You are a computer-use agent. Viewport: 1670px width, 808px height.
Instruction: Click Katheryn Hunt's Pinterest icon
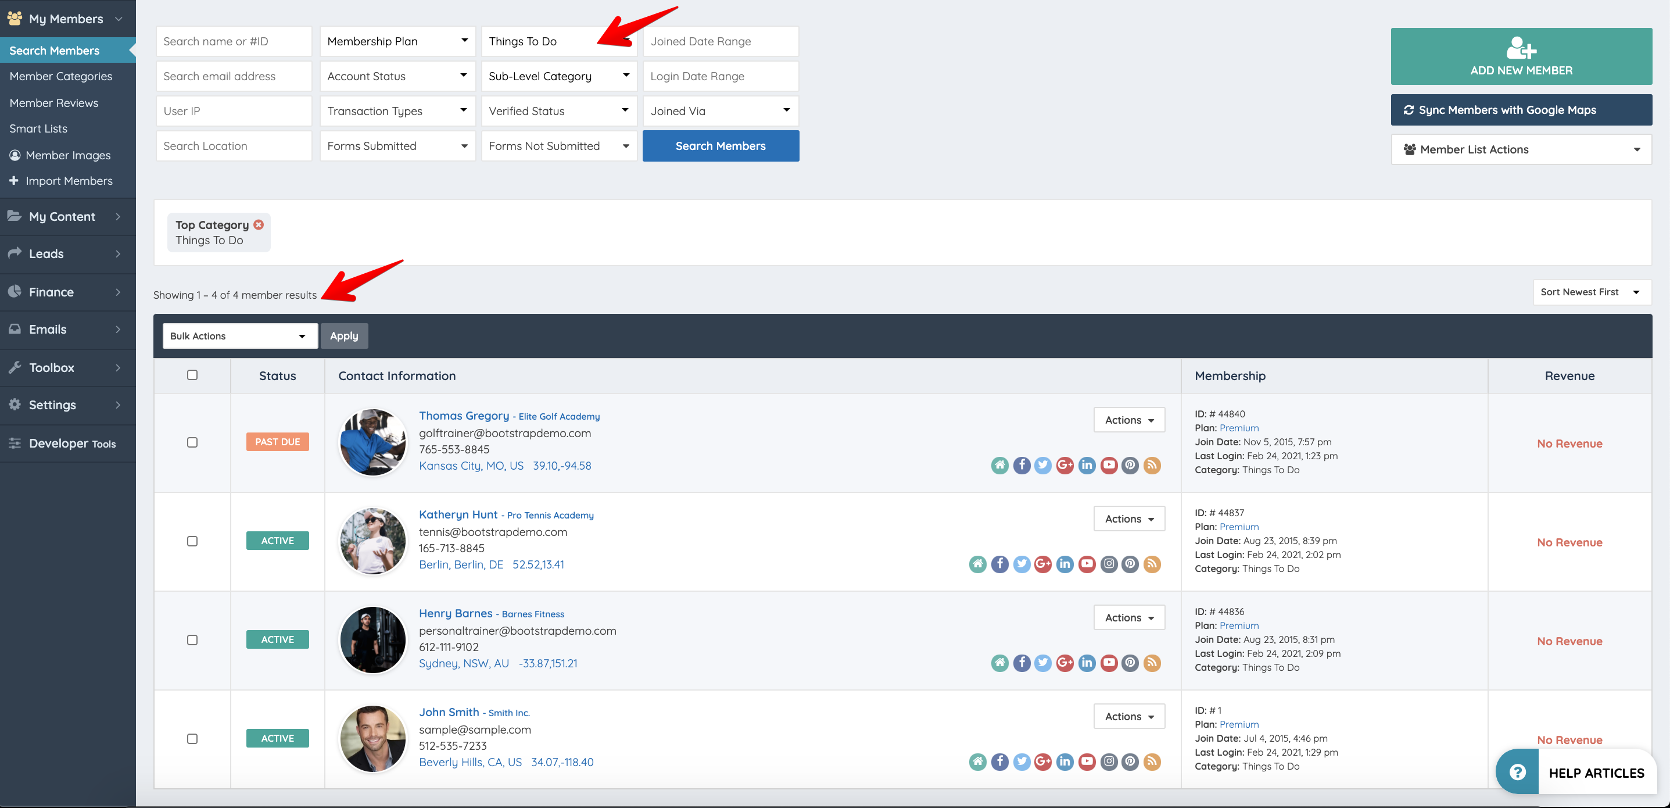tap(1130, 563)
